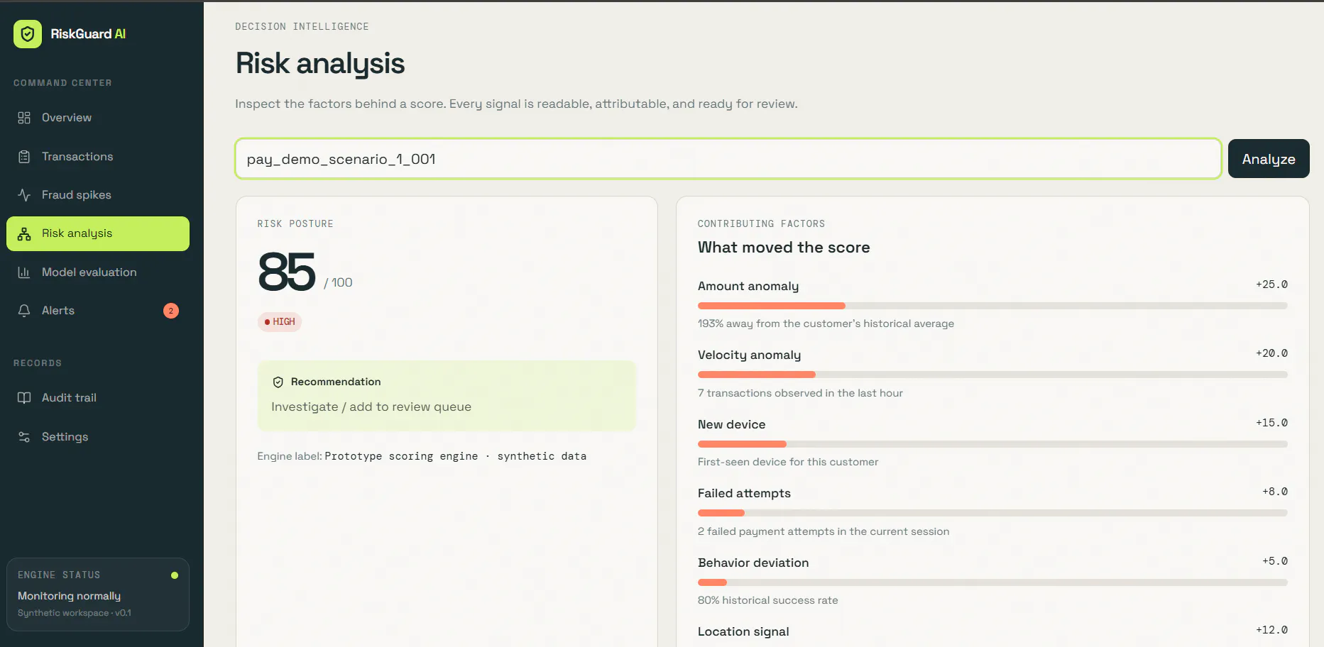This screenshot has height=647, width=1324.
Task: Click the "CONTRIBUTING FACTORS" card label
Action: pos(761,224)
